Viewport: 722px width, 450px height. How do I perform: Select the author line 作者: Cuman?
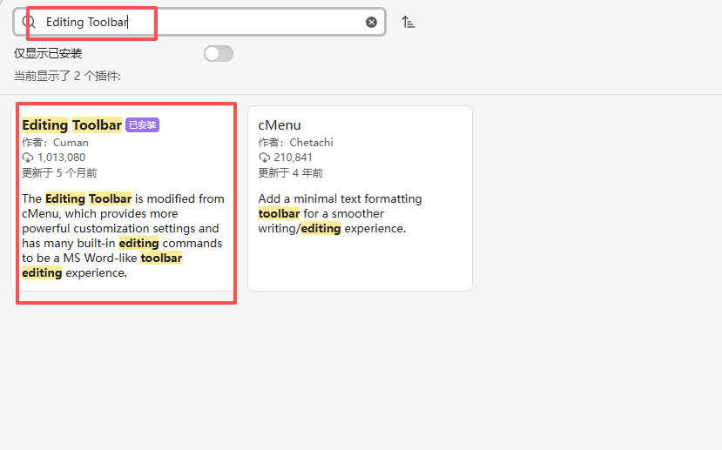coord(55,142)
